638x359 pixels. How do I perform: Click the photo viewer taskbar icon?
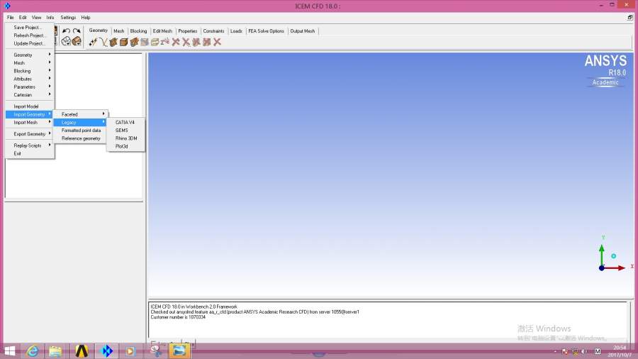[179, 351]
